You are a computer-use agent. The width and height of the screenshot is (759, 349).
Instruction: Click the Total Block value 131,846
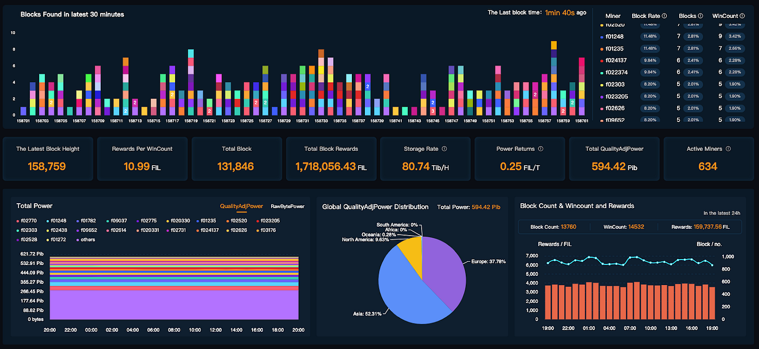click(x=235, y=166)
